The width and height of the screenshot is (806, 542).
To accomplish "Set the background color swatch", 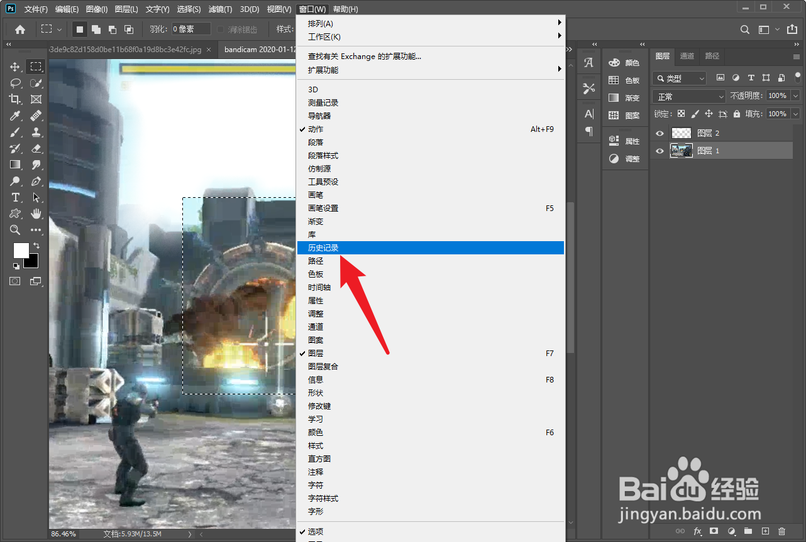I will (x=33, y=262).
